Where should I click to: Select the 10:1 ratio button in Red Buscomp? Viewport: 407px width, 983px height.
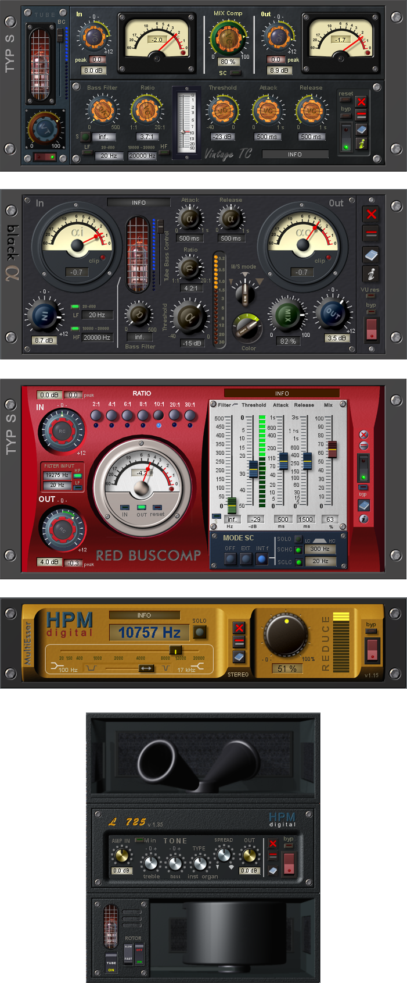click(159, 415)
